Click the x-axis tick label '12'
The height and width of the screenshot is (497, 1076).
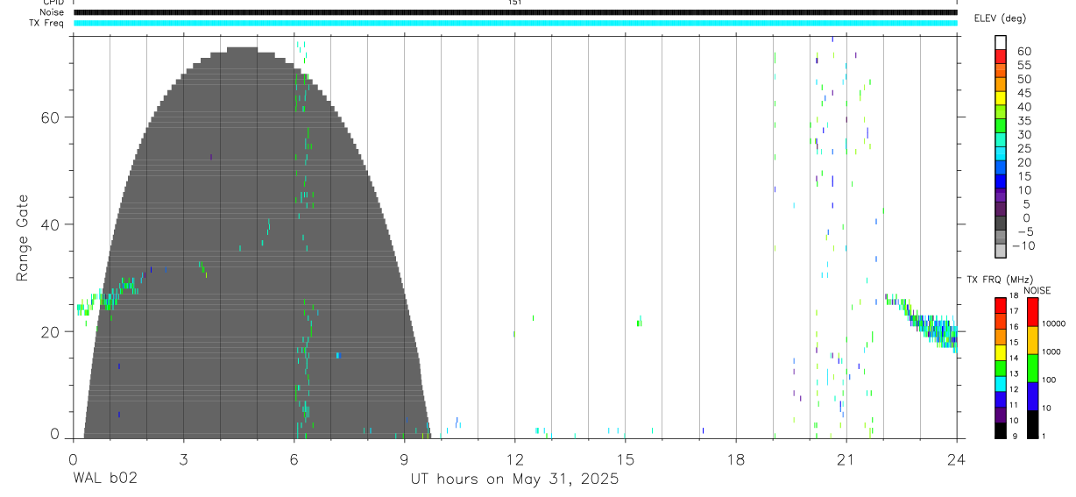pyautogui.click(x=514, y=458)
